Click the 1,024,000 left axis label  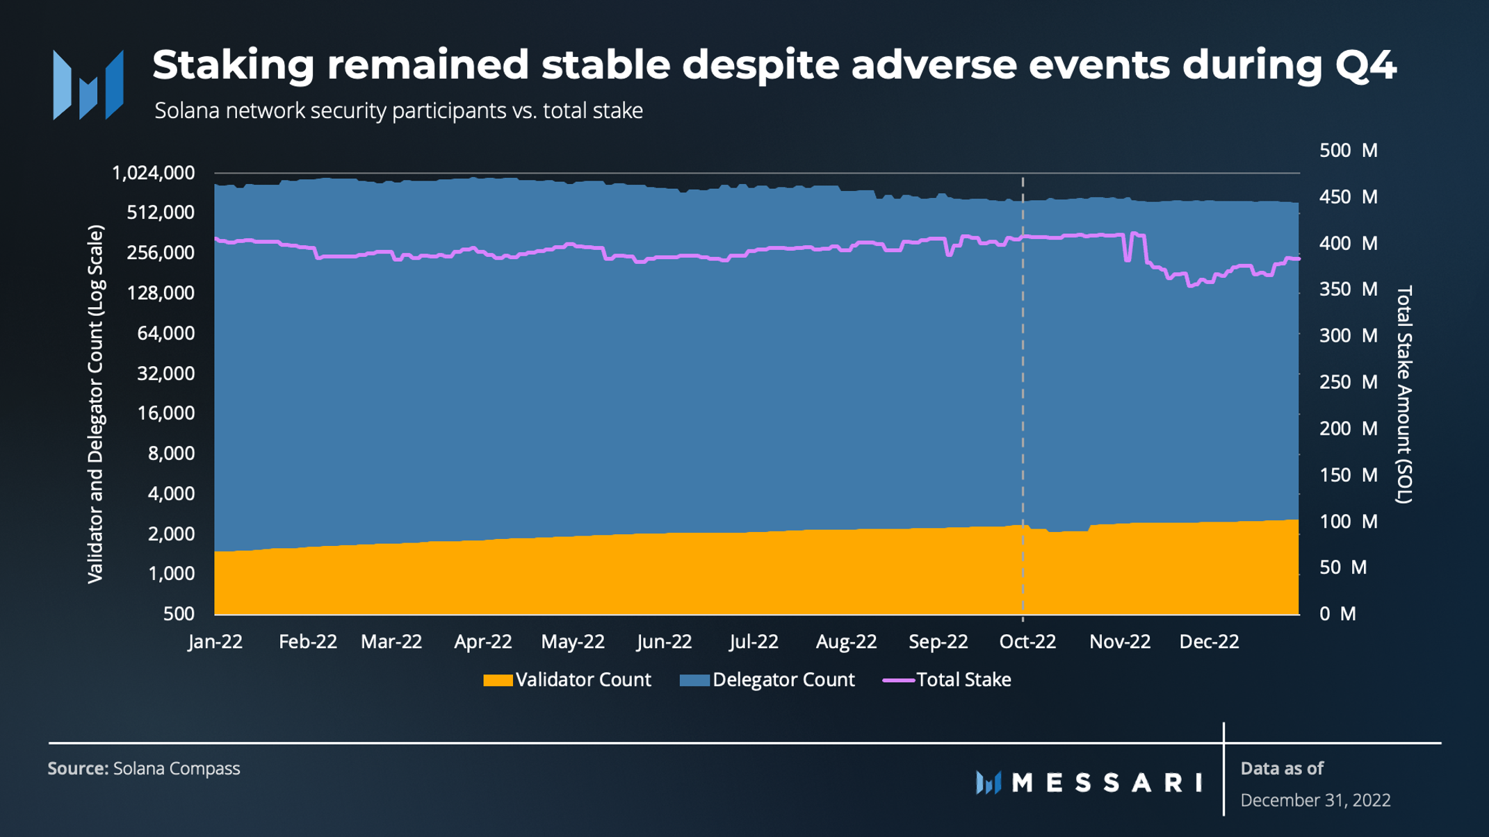coord(153,172)
